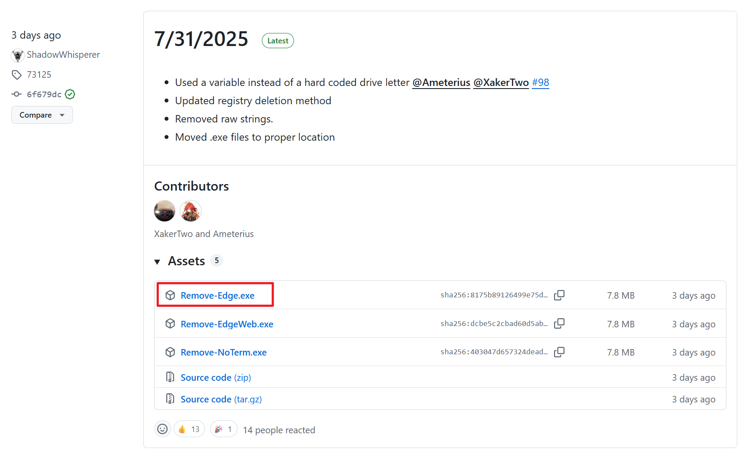
Task: Open the smiley add-reaction picker
Action: click(x=162, y=429)
